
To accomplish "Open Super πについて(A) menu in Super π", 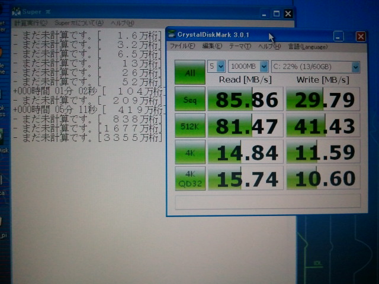I will coord(79,23).
